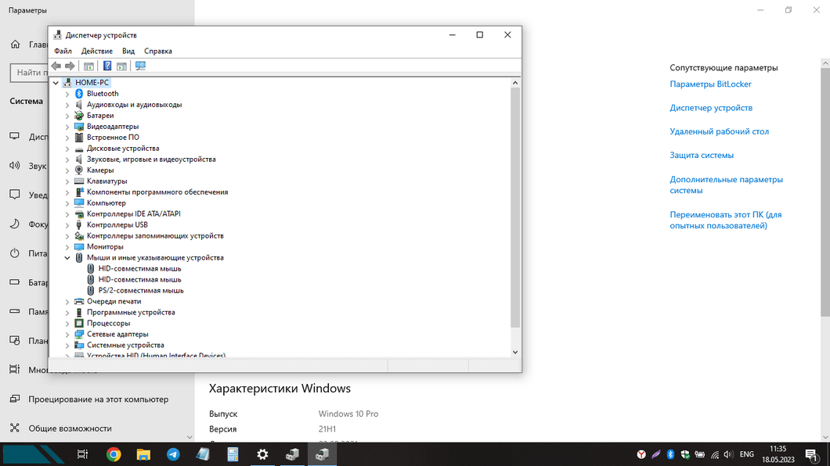
Task: Click the Удаленный рабочий стол link
Action: point(719,132)
